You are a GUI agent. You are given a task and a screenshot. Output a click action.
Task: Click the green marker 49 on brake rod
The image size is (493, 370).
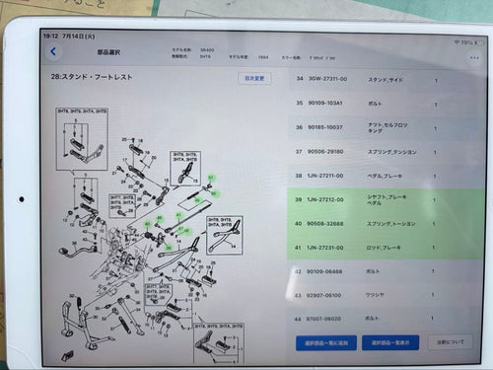point(197,200)
